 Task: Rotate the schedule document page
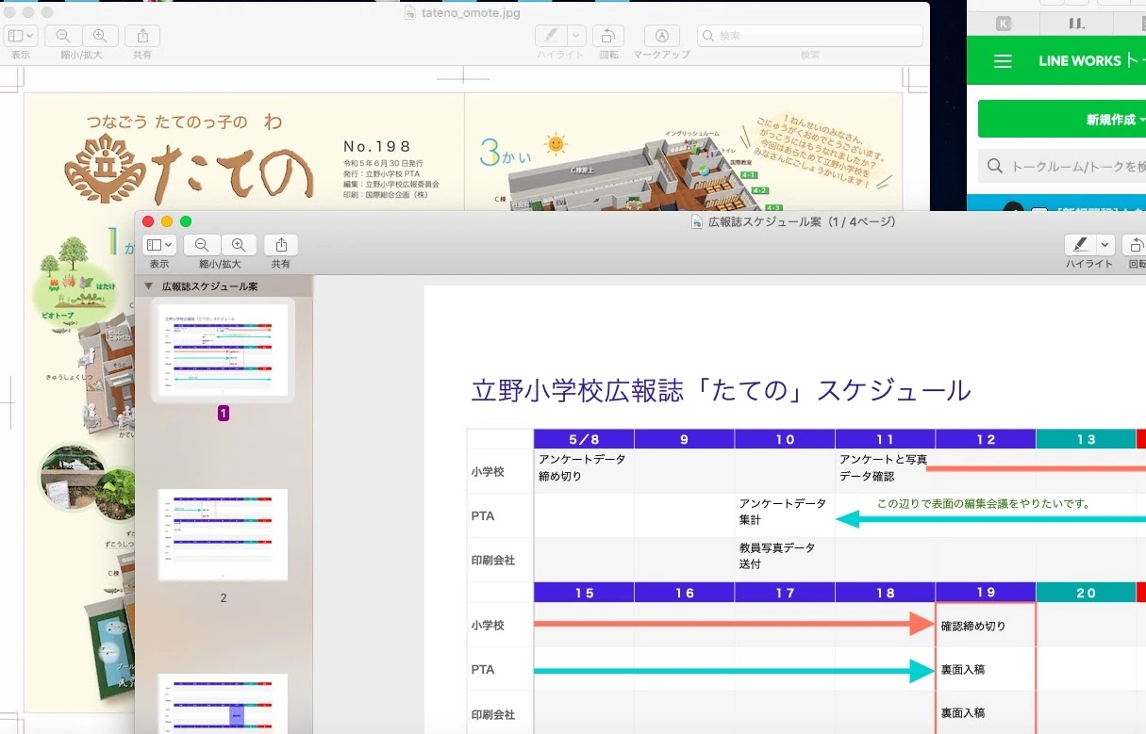pos(1137,245)
